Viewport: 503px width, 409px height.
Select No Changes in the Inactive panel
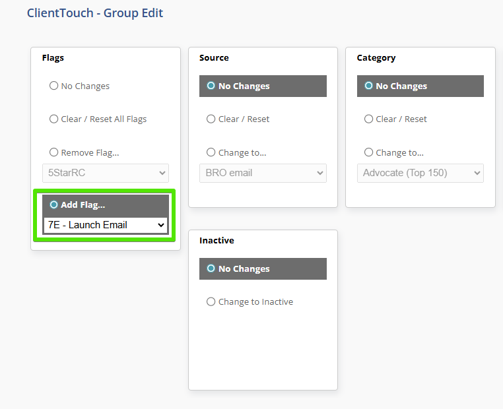pos(211,268)
